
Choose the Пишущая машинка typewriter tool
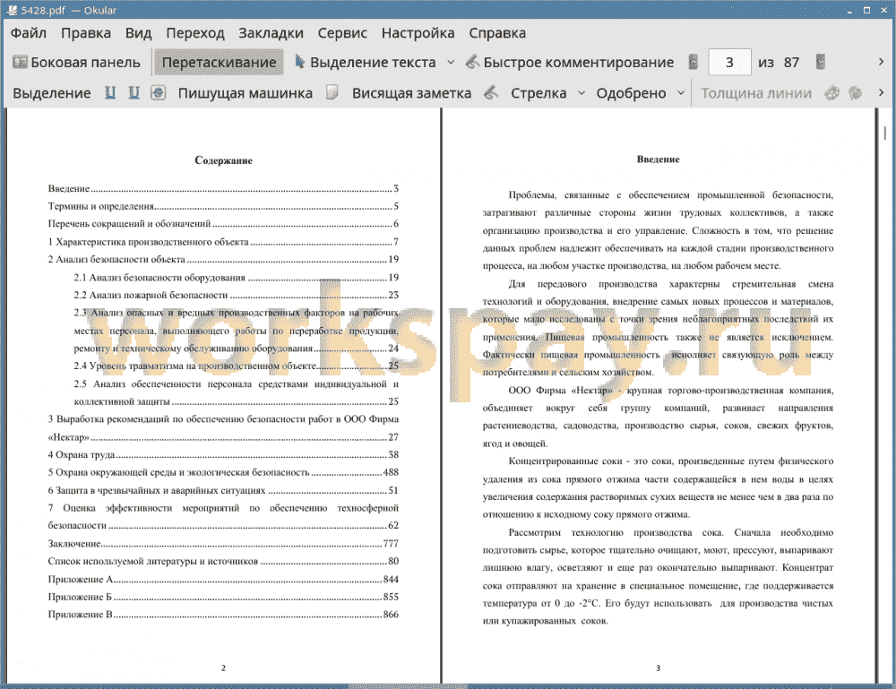(246, 93)
